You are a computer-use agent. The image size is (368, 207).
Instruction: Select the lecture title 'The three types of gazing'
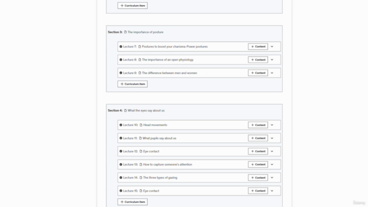pyautogui.click(x=160, y=178)
